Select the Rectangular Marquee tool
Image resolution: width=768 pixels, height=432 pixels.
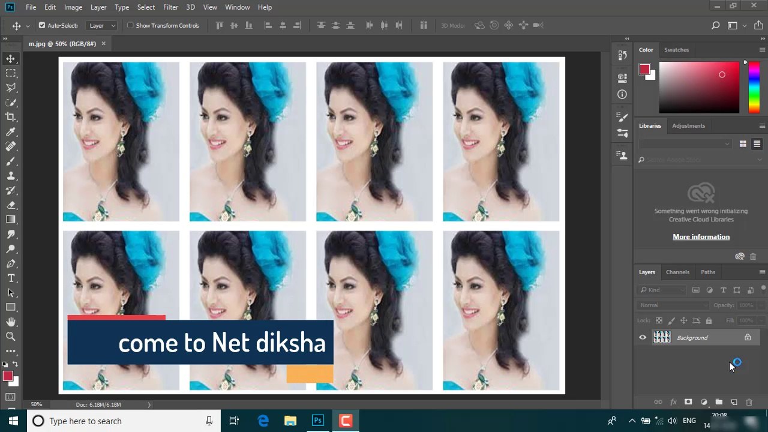pyautogui.click(x=11, y=73)
